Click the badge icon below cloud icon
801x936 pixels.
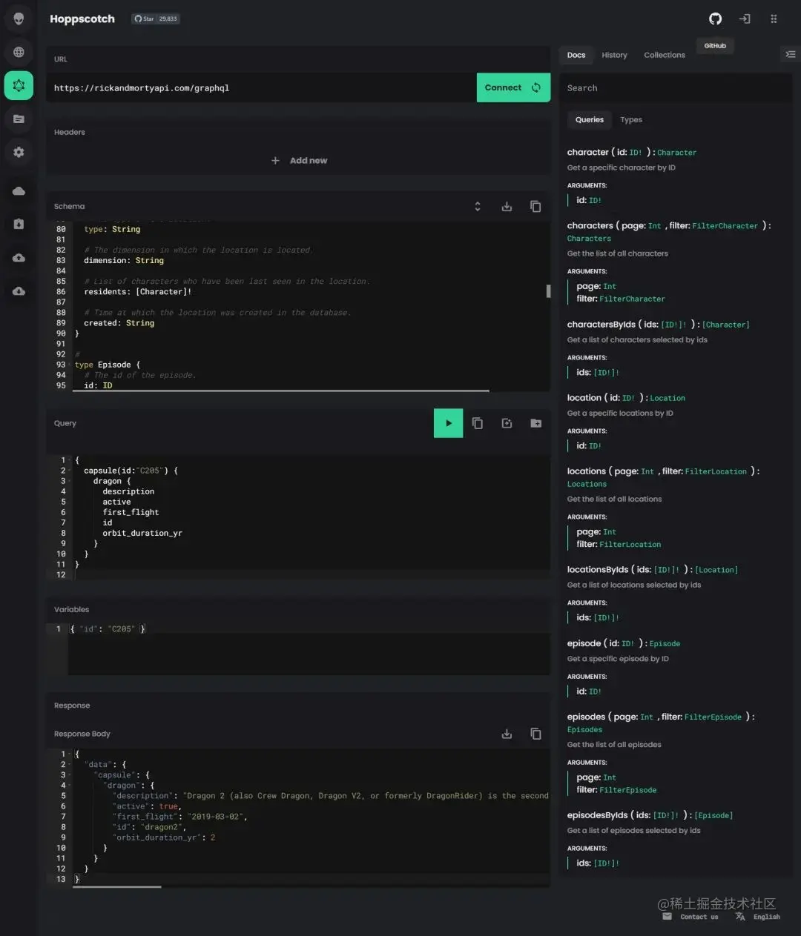pyautogui.click(x=19, y=224)
